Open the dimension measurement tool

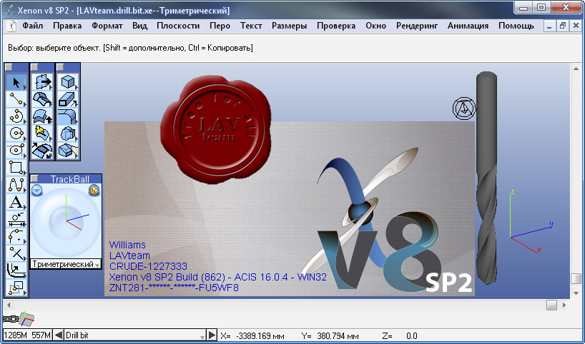16,219
